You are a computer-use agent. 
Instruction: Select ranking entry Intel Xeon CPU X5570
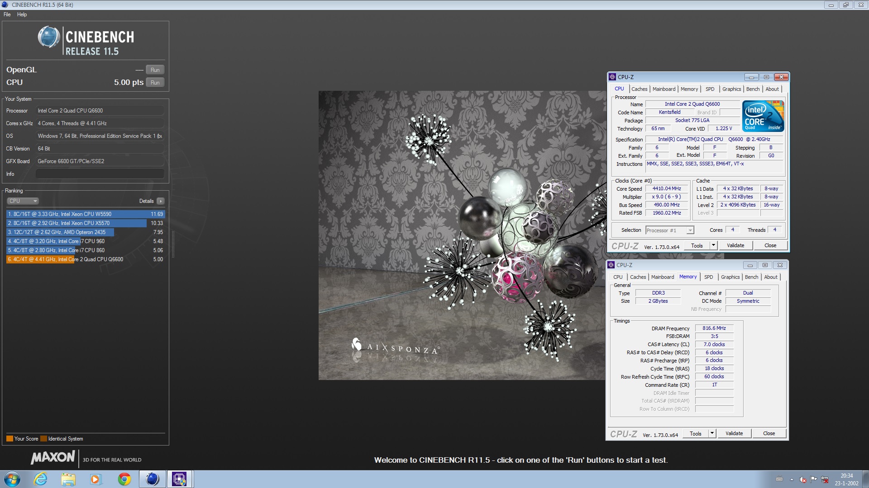86,223
